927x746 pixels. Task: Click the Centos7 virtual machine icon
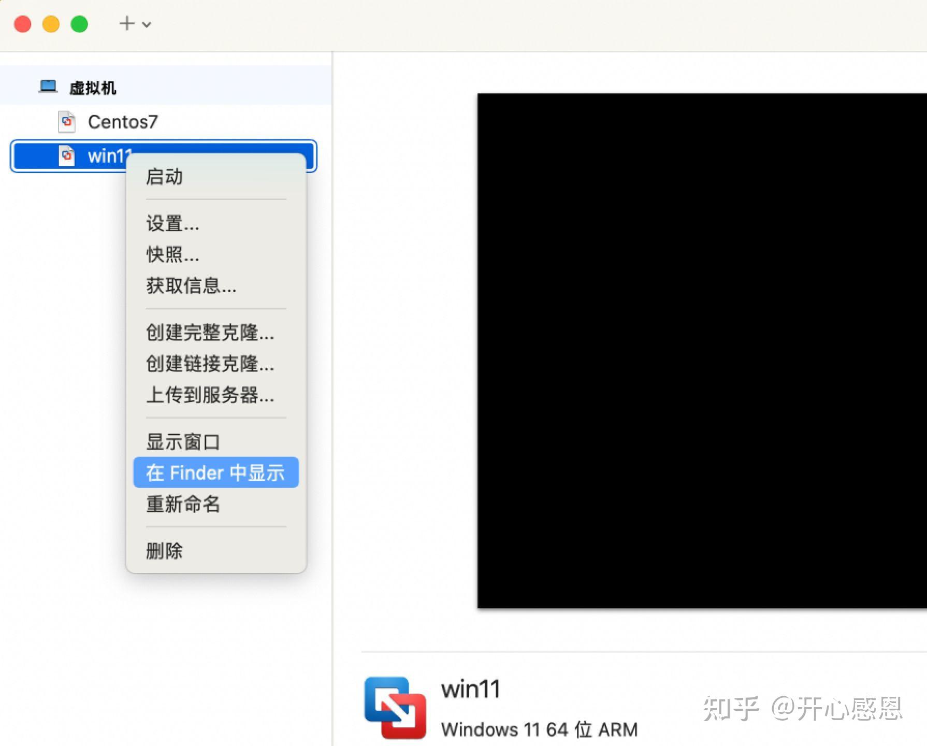point(66,122)
